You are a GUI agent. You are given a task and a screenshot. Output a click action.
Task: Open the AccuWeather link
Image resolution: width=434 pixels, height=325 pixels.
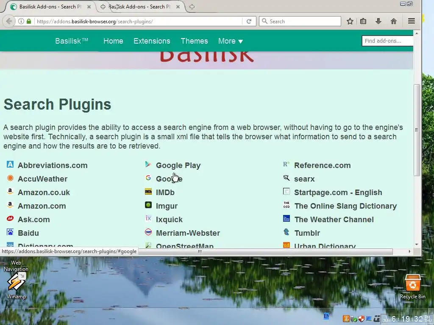(x=43, y=179)
